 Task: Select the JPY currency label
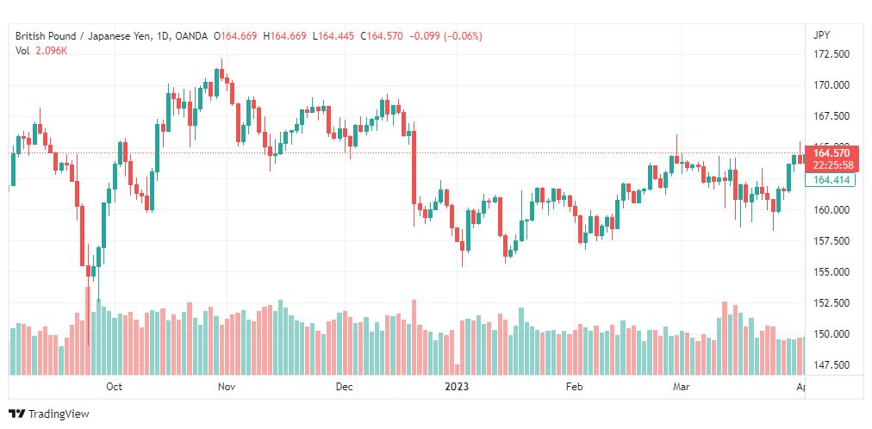click(x=821, y=35)
